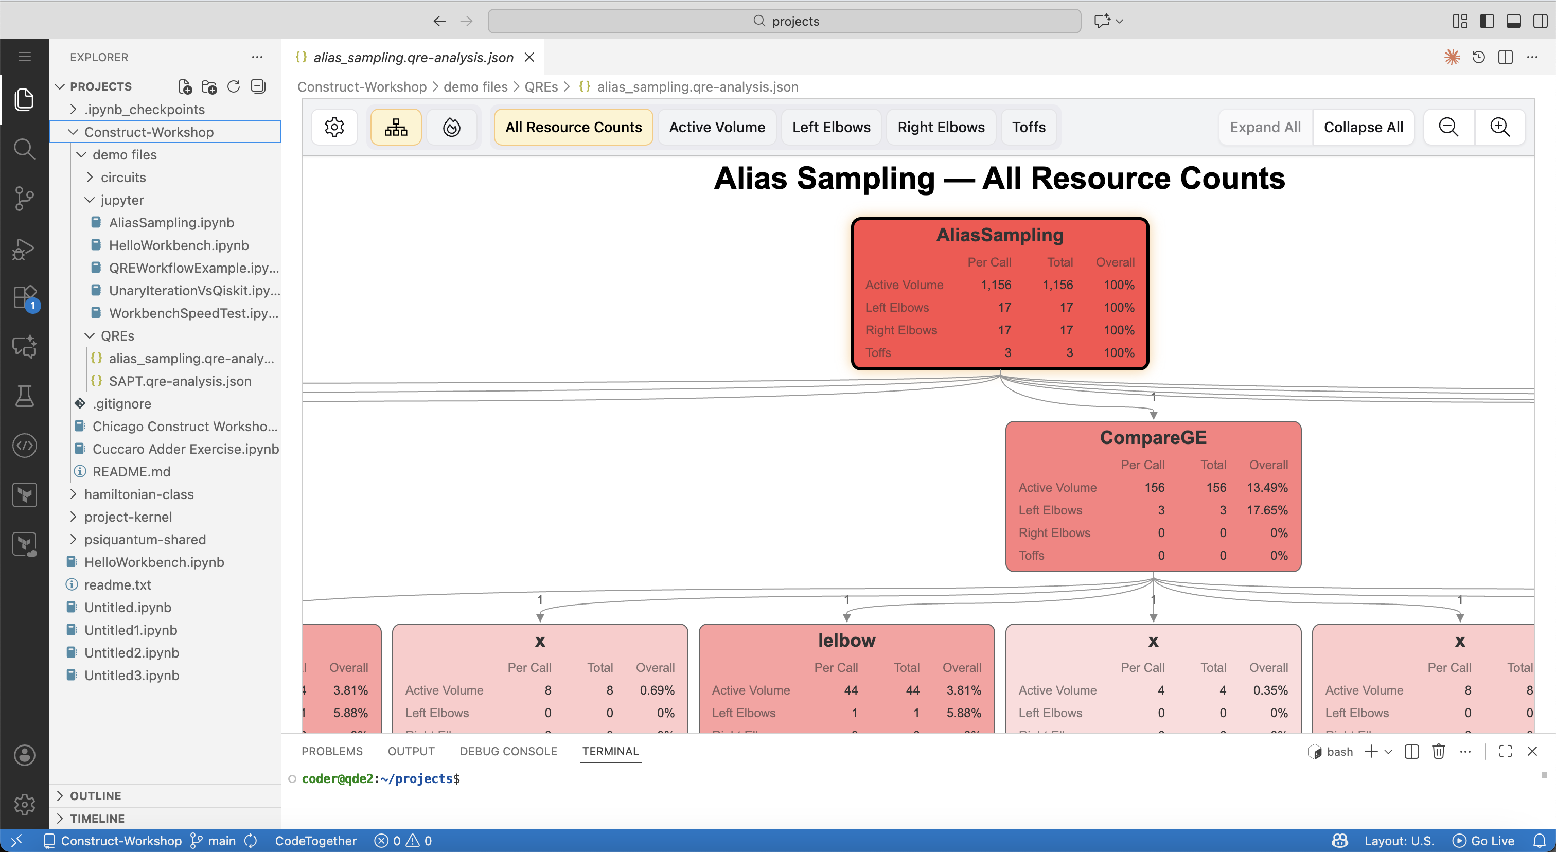The image size is (1556, 852).
Task: Switch to the Output tab
Action: [x=411, y=751]
